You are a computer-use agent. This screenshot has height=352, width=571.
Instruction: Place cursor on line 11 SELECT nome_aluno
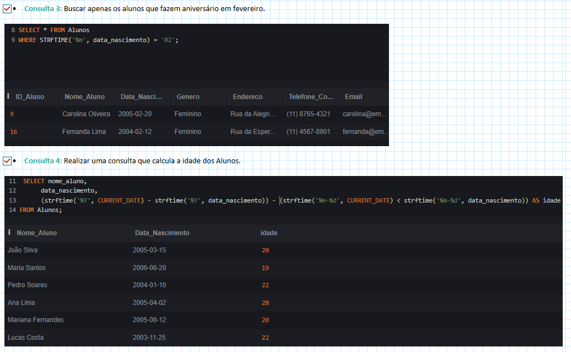point(55,181)
